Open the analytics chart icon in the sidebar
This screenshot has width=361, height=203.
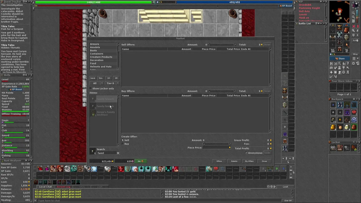pyautogui.click(x=331, y=76)
